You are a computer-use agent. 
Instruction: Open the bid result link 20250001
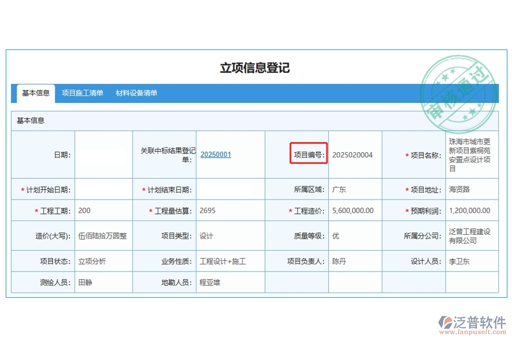click(216, 154)
